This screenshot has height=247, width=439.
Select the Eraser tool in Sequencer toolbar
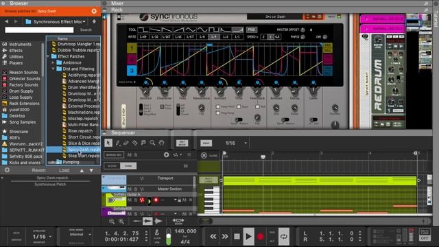click(126, 143)
